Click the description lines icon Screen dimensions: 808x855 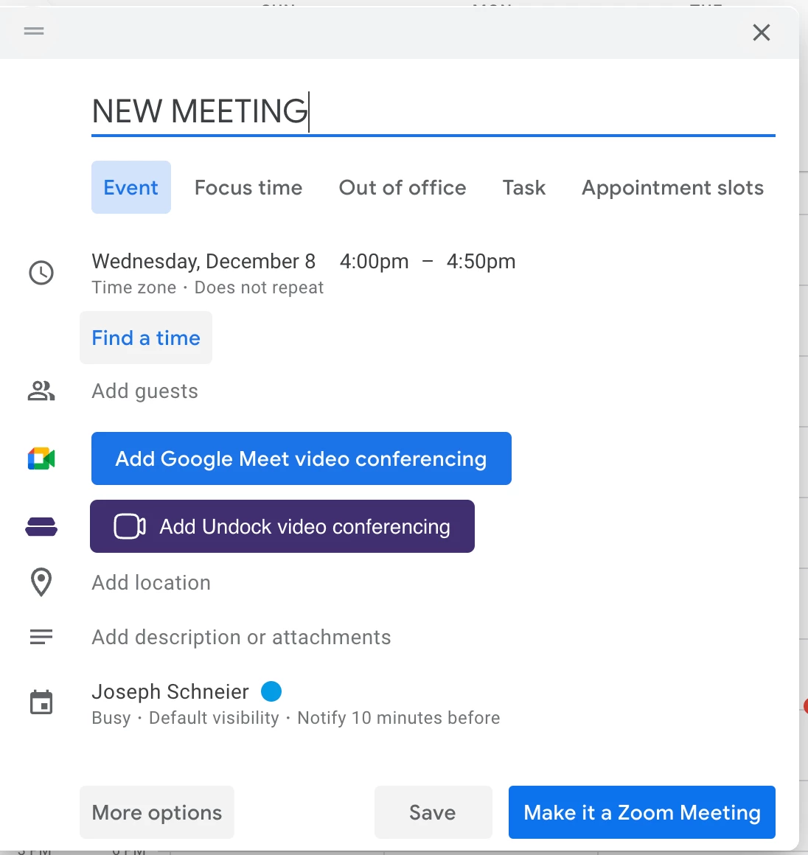(x=41, y=637)
